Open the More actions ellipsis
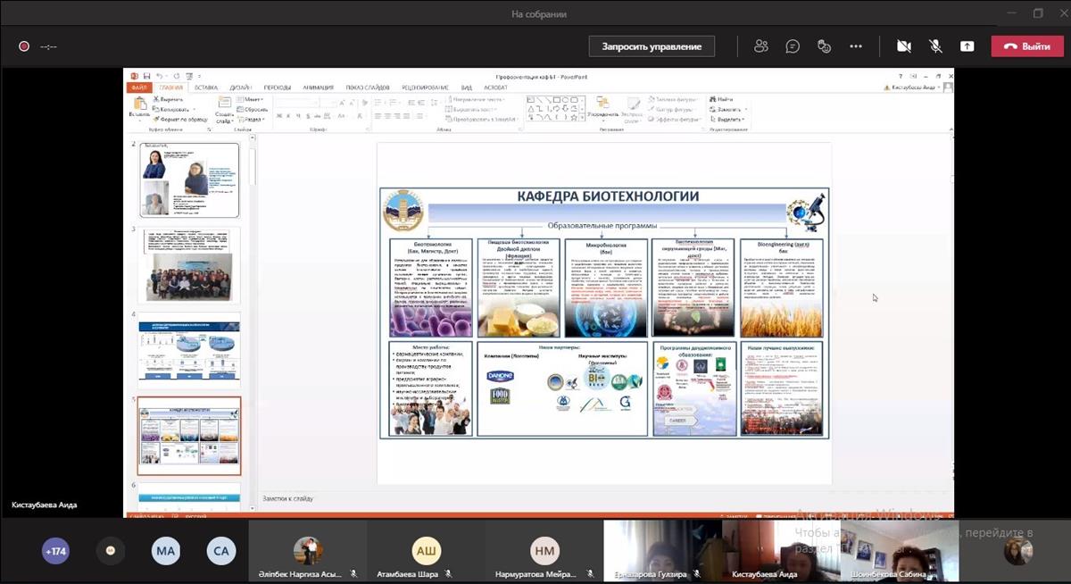 pyautogui.click(x=856, y=46)
